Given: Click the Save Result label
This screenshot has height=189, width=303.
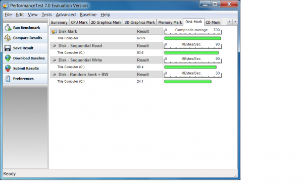Looking at the screenshot, I should (23, 48).
